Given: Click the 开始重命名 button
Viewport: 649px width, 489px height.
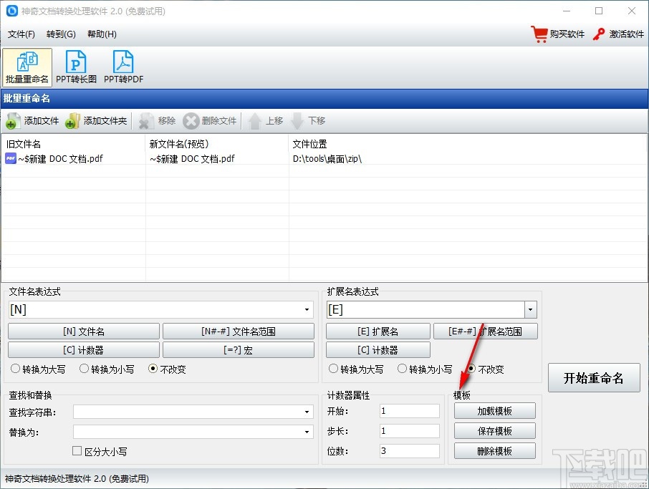Looking at the screenshot, I should coord(594,378).
